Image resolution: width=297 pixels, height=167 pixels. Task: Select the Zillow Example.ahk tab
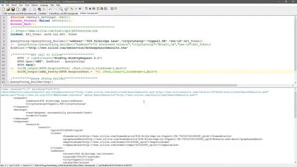tap(89, 13)
